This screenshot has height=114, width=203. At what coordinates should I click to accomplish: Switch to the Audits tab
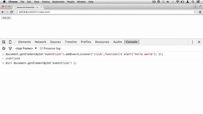[118, 42]
